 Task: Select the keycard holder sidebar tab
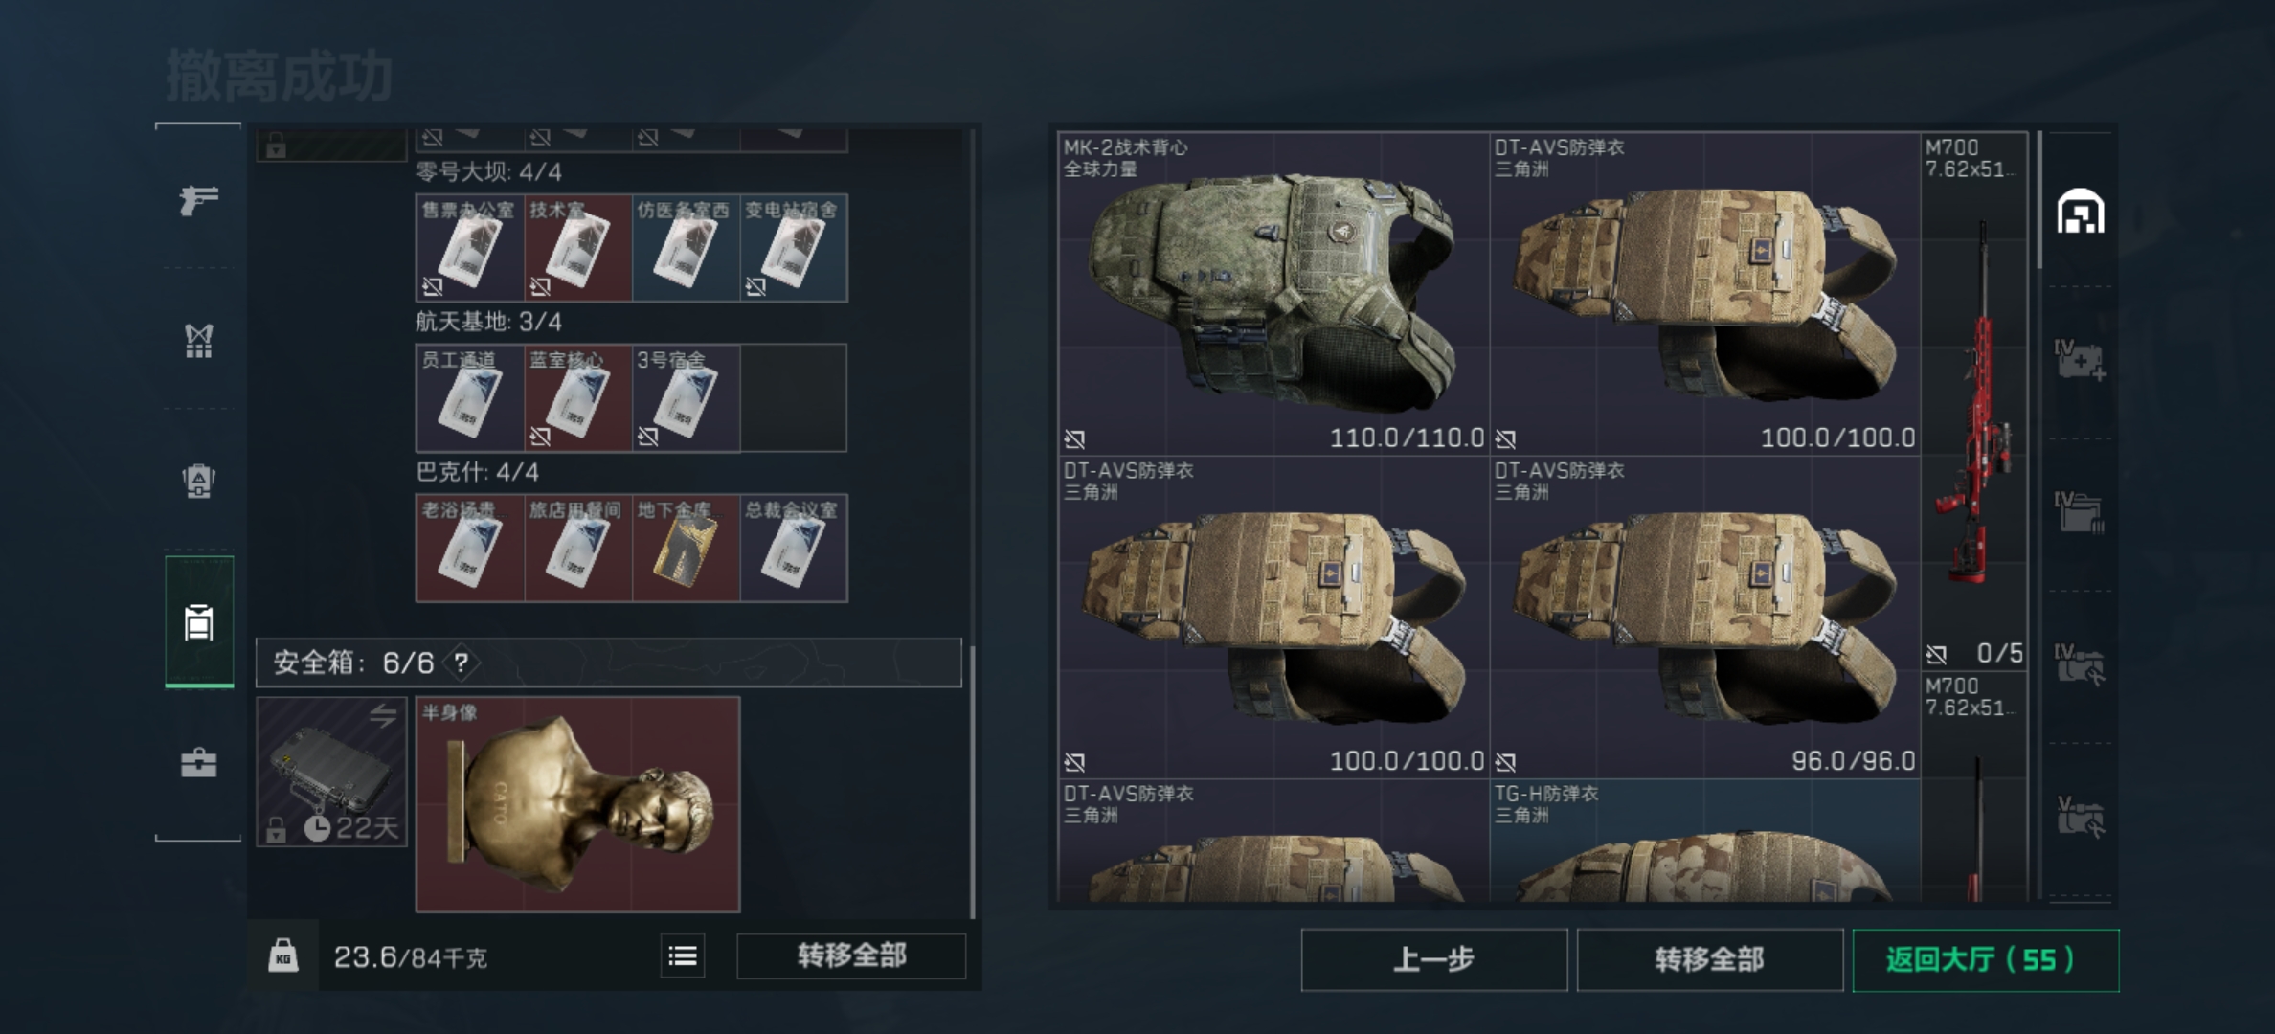199,621
